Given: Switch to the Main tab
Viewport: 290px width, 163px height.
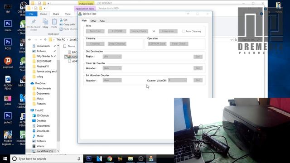Looking at the screenshot, I should [x=84, y=21].
